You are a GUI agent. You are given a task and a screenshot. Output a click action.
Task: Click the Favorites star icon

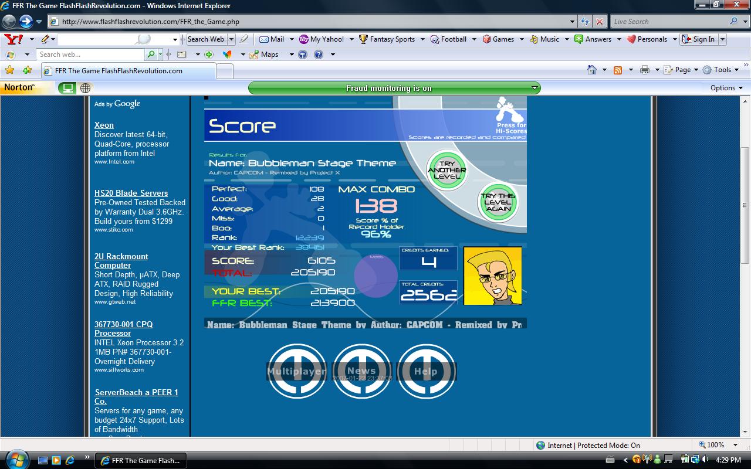[9, 70]
